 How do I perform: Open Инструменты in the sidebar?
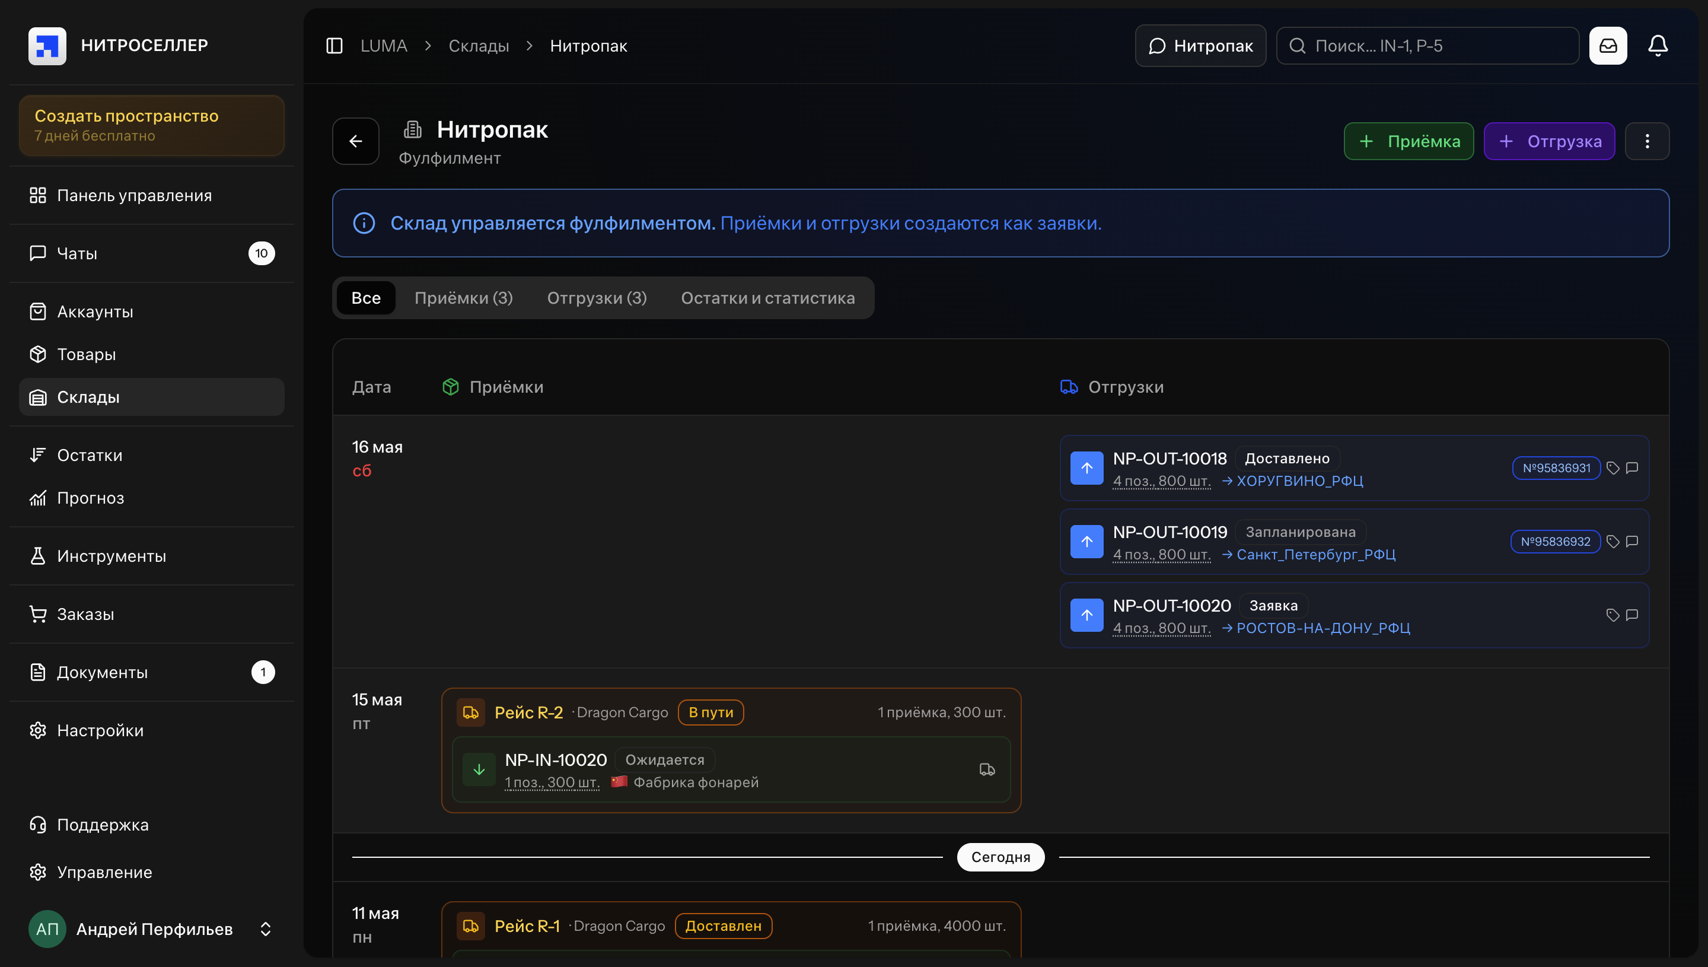pos(152,556)
